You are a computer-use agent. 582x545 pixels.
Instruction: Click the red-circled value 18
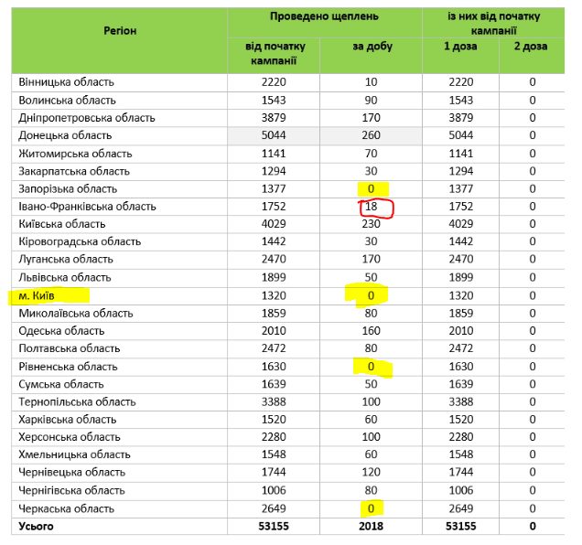tap(372, 208)
